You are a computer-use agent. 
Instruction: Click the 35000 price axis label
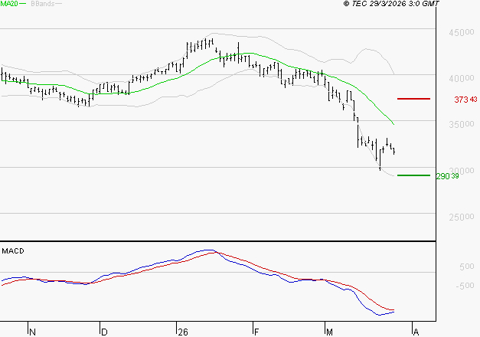[462, 124]
